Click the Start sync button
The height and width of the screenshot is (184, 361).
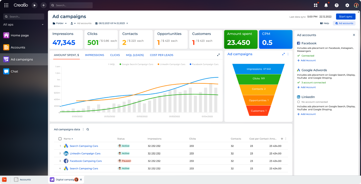click(345, 17)
